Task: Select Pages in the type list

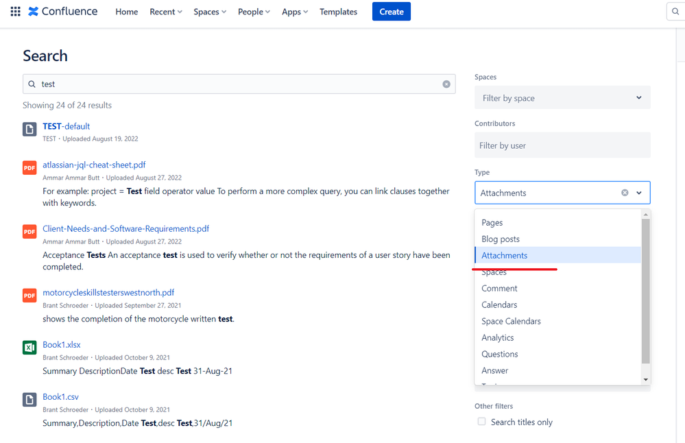Action: 557,222
